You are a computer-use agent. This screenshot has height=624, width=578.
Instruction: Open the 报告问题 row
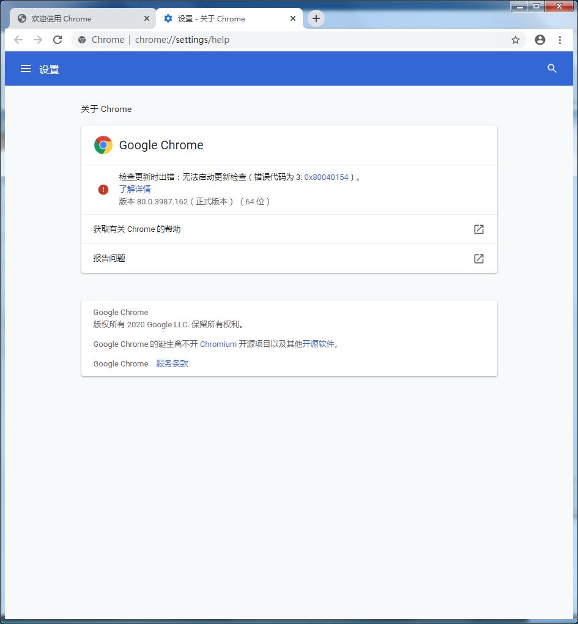click(x=289, y=259)
